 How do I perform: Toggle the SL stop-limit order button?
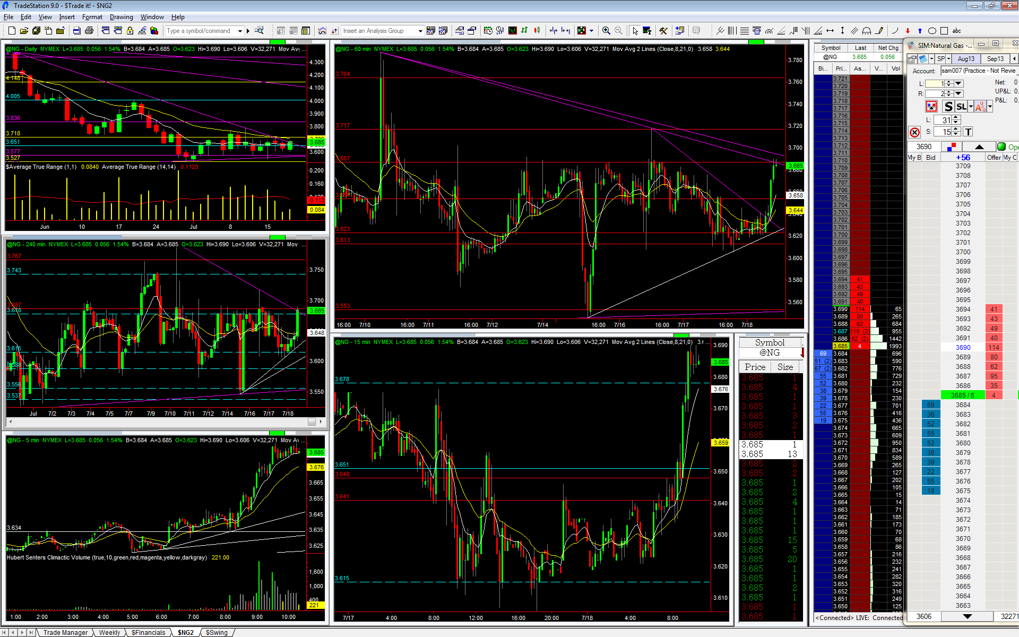point(961,107)
